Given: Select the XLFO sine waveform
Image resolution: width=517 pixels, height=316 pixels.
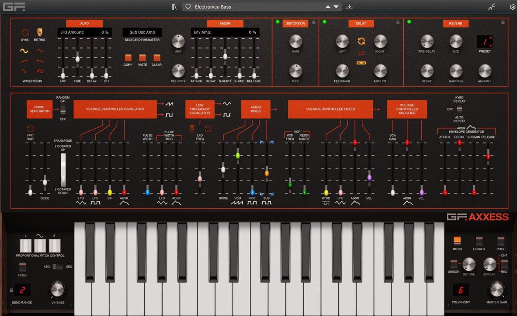Looking at the screenshot, I should [x=24, y=51].
